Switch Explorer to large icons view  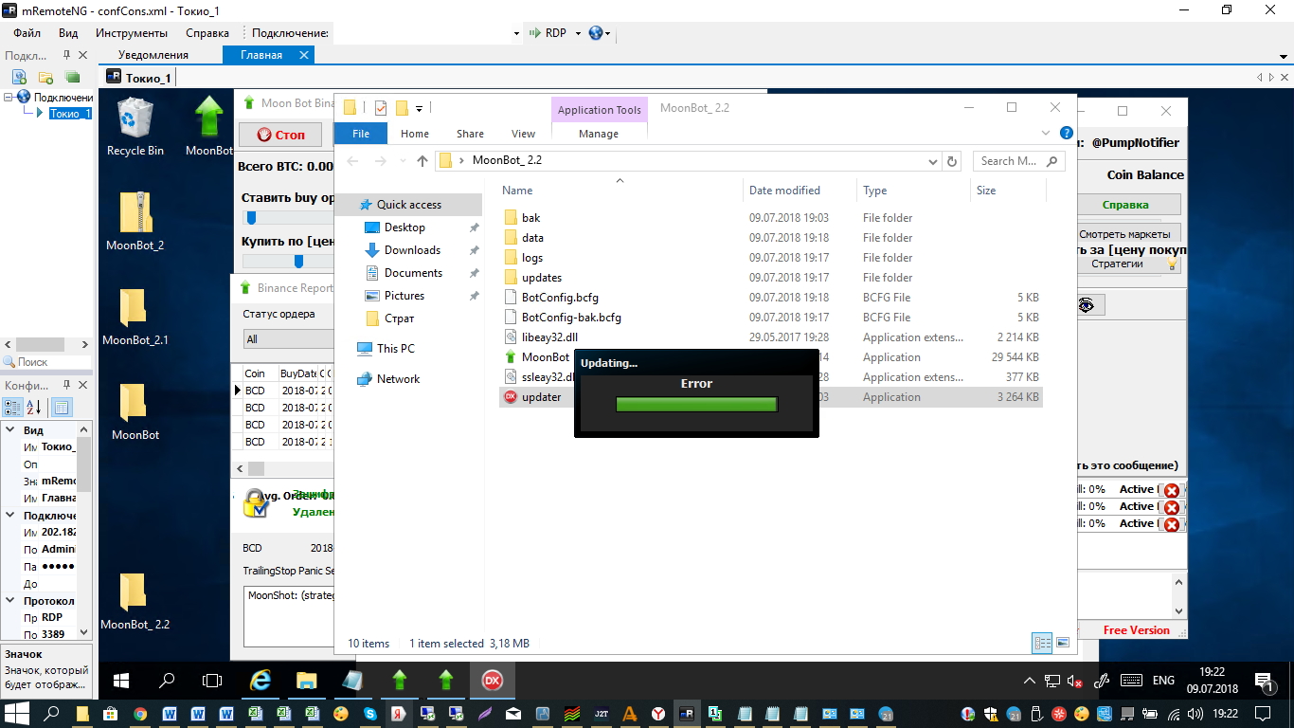click(1063, 643)
